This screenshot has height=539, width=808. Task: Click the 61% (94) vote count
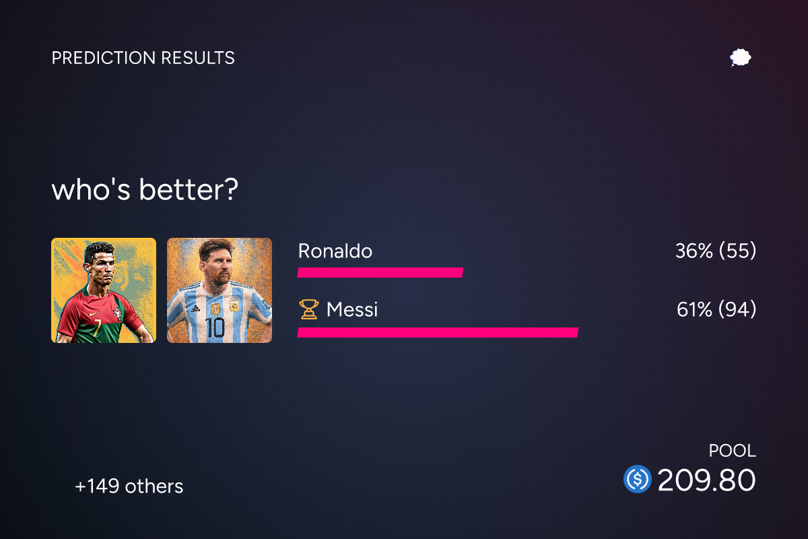[x=716, y=310]
